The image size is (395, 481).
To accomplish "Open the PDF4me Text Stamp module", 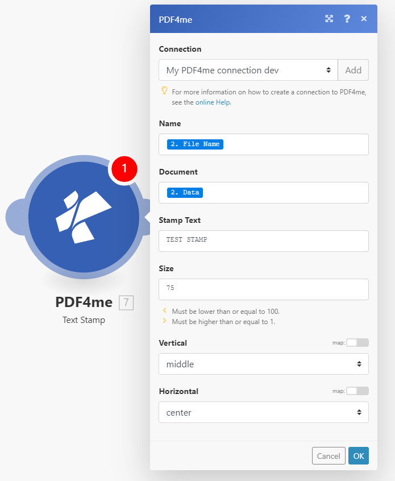I will 84,217.
